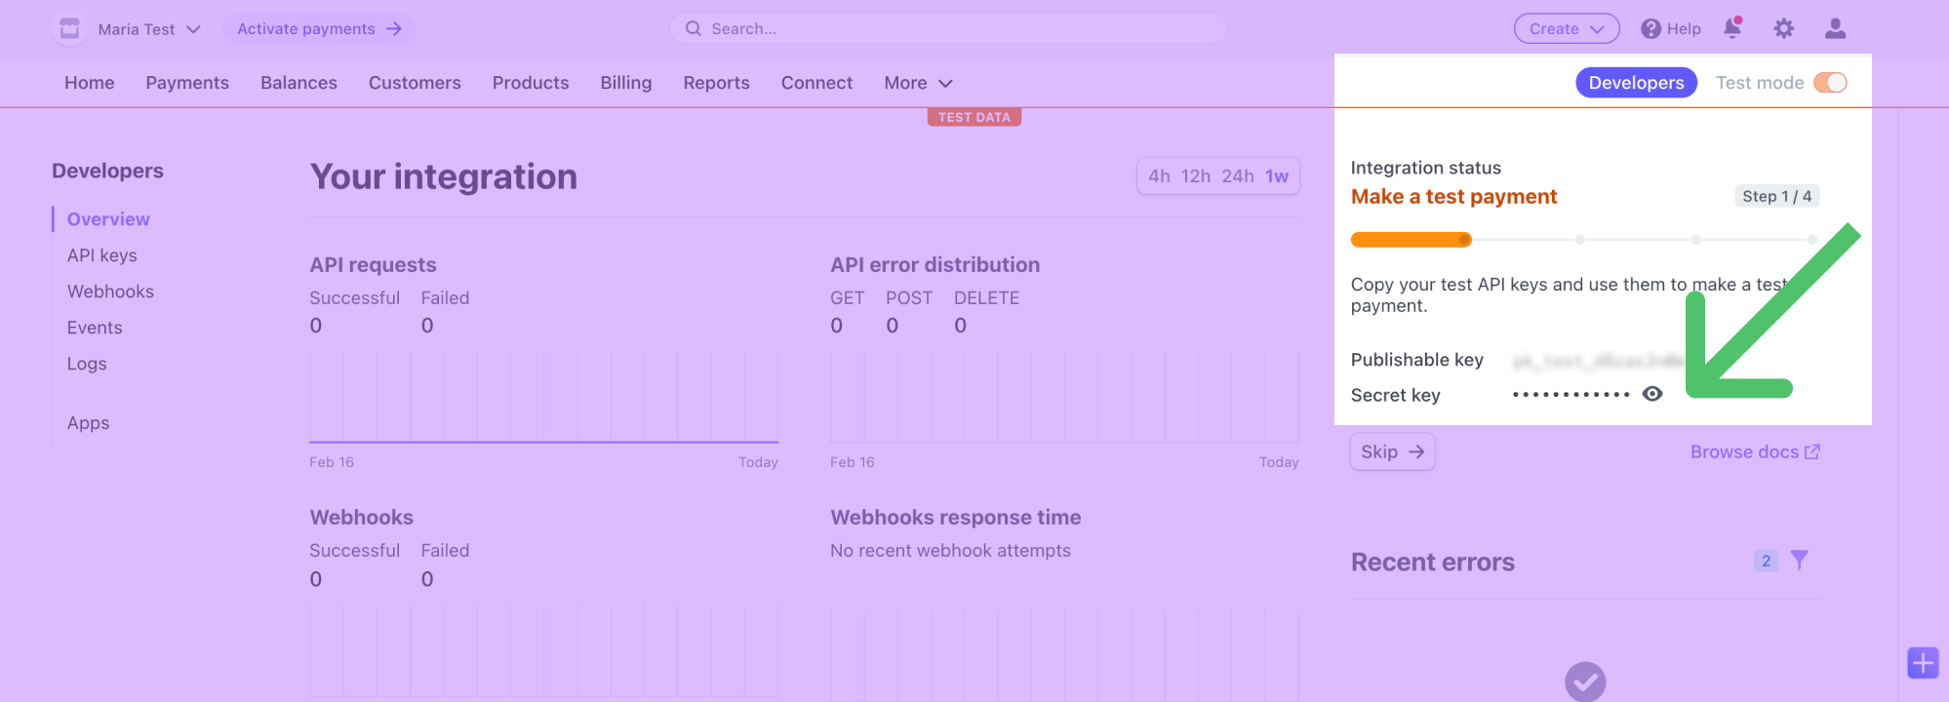Screen dimensions: 1949x702
Task: Click the API error distribution chart
Action: (x=1064, y=398)
